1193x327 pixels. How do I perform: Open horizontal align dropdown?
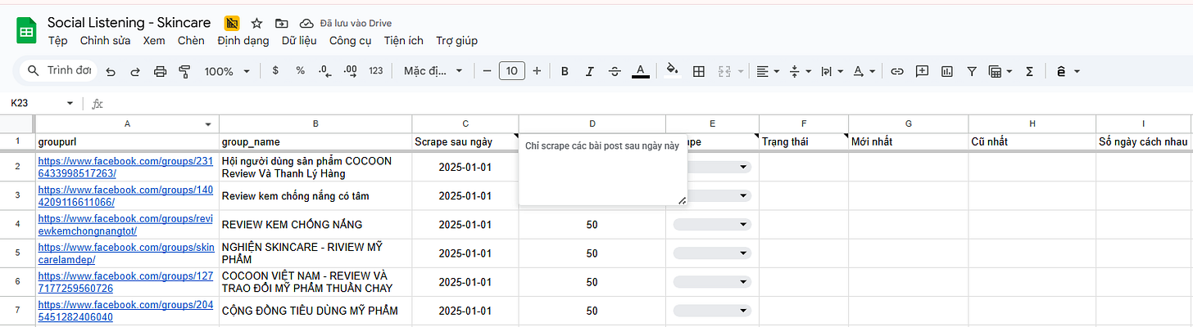point(768,71)
